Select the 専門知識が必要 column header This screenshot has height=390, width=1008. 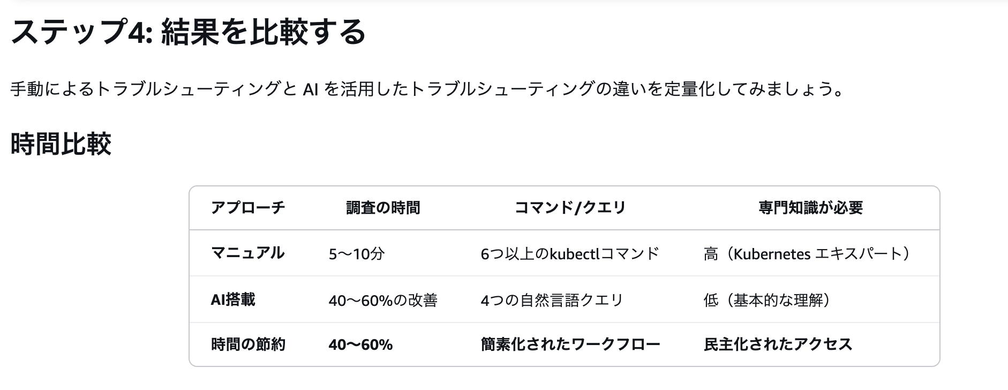pyautogui.click(x=810, y=207)
